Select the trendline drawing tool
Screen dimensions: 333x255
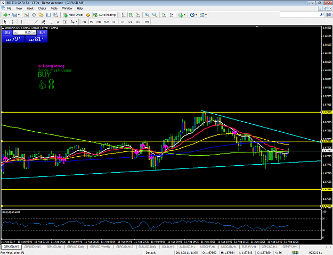(x=36, y=22)
